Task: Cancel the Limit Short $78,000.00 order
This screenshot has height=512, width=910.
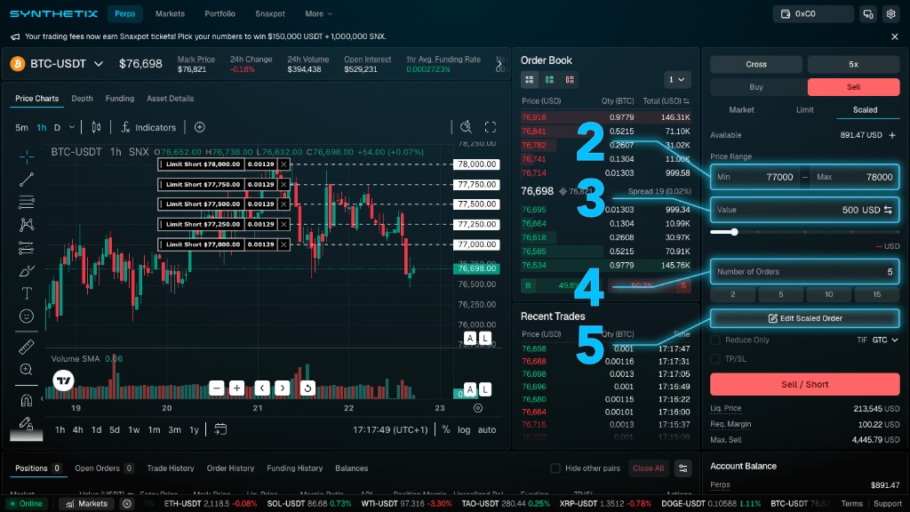Action: click(283, 164)
